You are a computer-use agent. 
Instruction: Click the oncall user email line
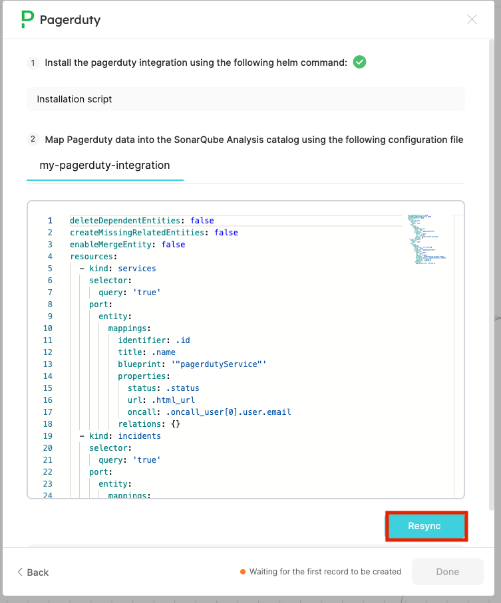(210, 412)
